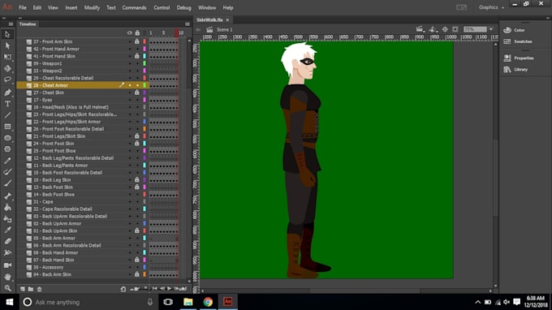The image size is (552, 310).
Task: Open the Control menu
Action: 162,7
